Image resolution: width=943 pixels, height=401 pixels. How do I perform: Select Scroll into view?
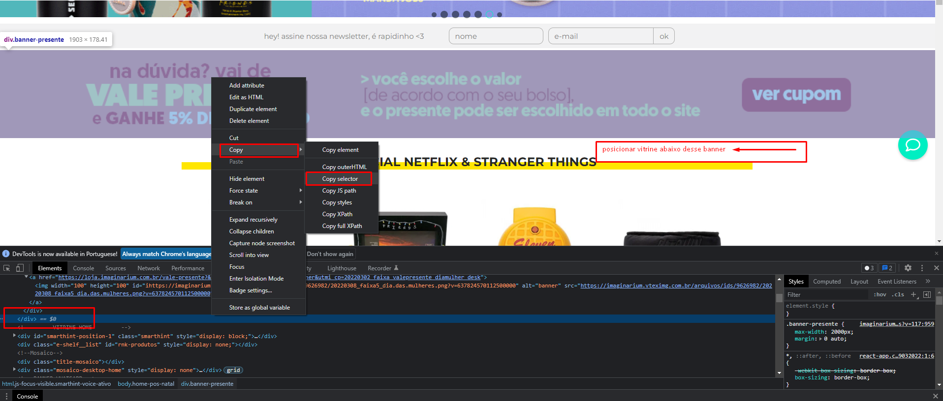pyautogui.click(x=259, y=255)
